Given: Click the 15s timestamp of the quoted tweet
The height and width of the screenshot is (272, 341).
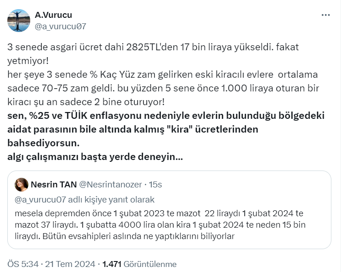Looking at the screenshot, I should (x=156, y=184).
